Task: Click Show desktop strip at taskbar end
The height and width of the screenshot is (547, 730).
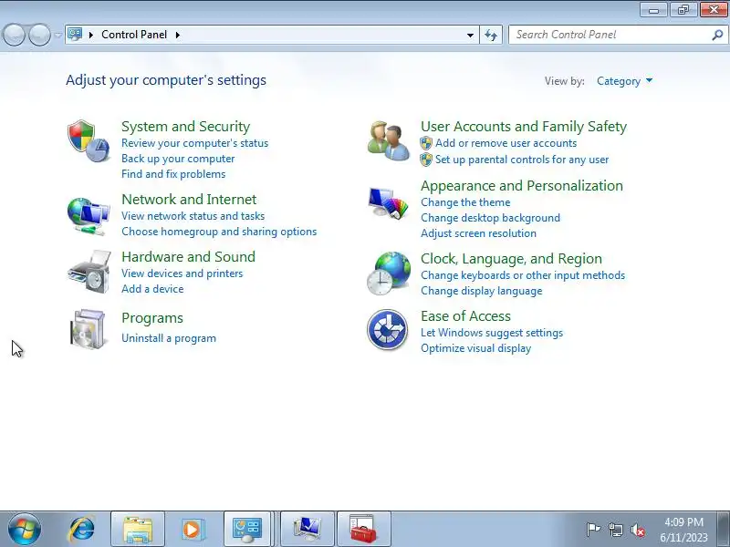Action: click(724, 529)
